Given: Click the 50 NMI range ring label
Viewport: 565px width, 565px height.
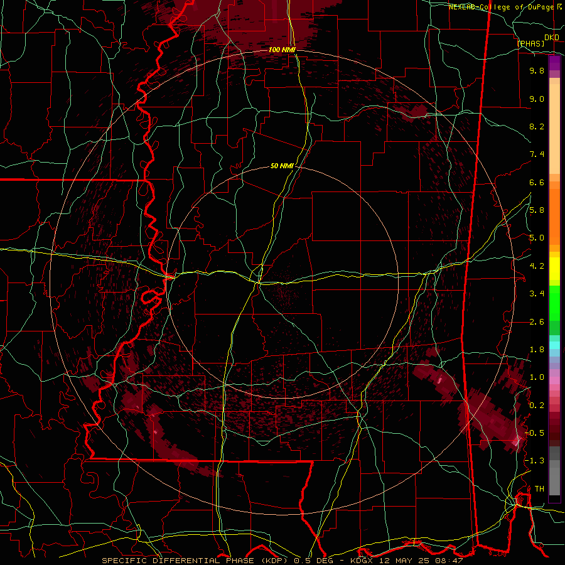Looking at the screenshot, I should (x=282, y=166).
